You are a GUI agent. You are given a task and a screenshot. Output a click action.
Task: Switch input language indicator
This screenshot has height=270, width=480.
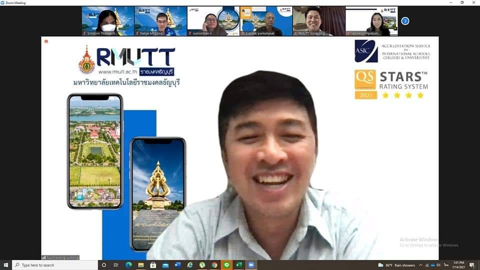[446, 265]
